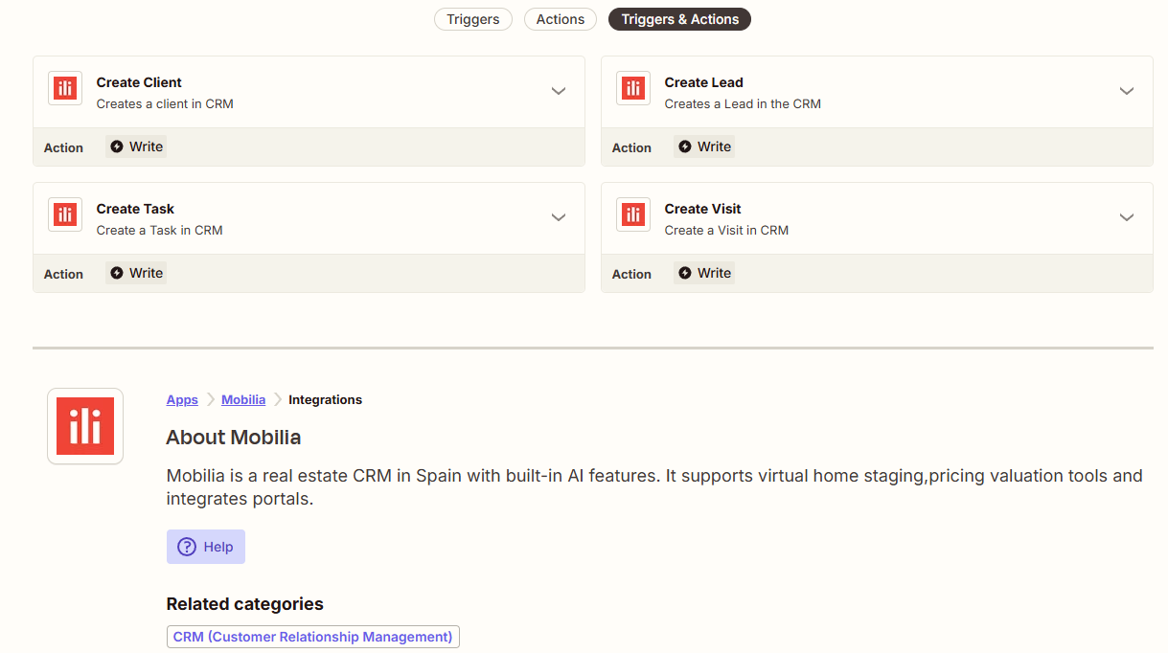Click large Mobilia logo in About section
Screen dimensions: 1168x653
coord(85,426)
